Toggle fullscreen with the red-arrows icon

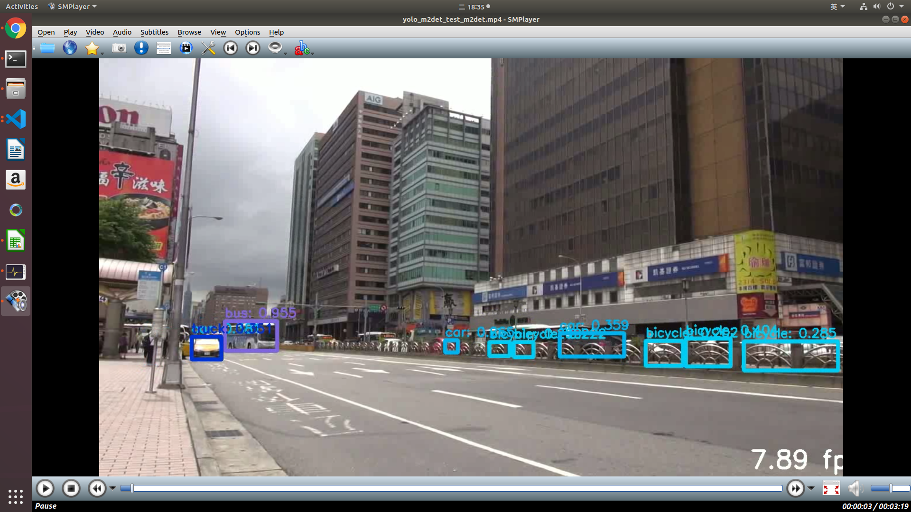(831, 488)
